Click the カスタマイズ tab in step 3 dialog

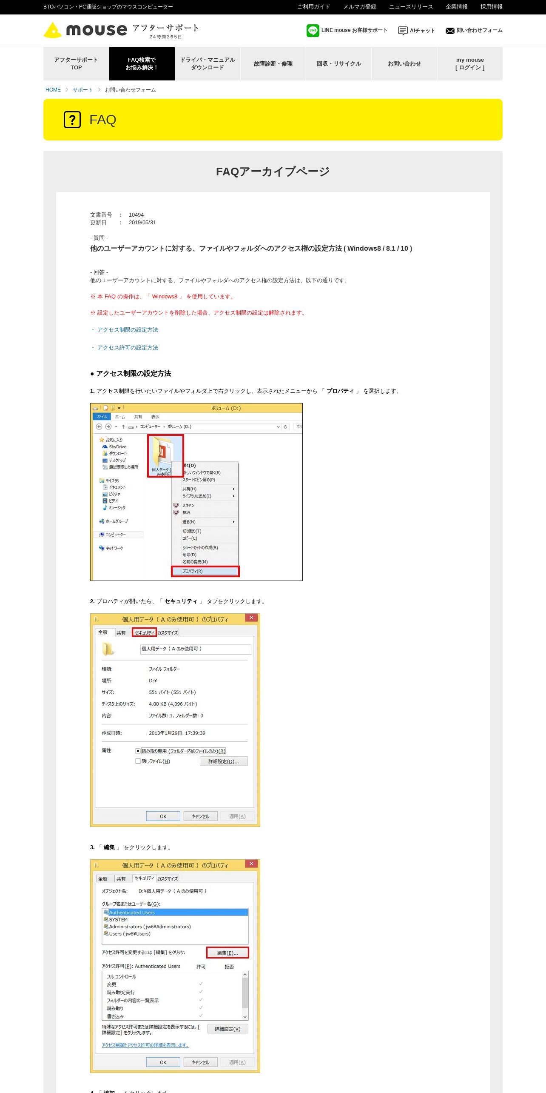pos(168,878)
